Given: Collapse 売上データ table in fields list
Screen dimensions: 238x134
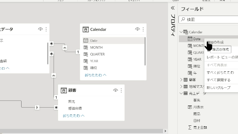Looking at the screenshot, I should pos(181,93).
